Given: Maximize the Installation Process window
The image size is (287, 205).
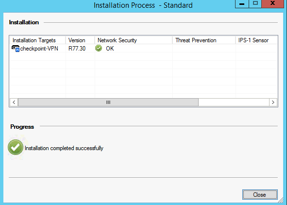Looking at the screenshot, I should 255,4.
